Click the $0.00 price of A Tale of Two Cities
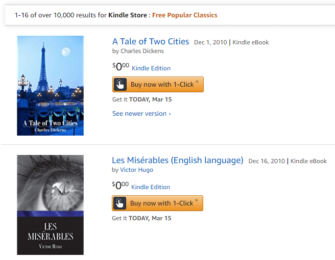 (x=121, y=67)
